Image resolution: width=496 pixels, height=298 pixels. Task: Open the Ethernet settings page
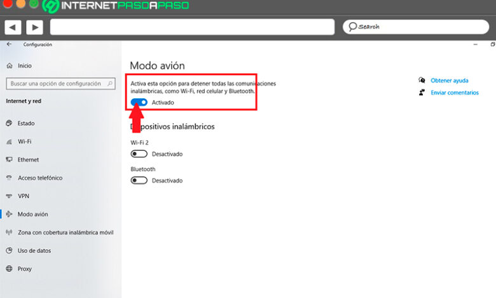point(28,160)
